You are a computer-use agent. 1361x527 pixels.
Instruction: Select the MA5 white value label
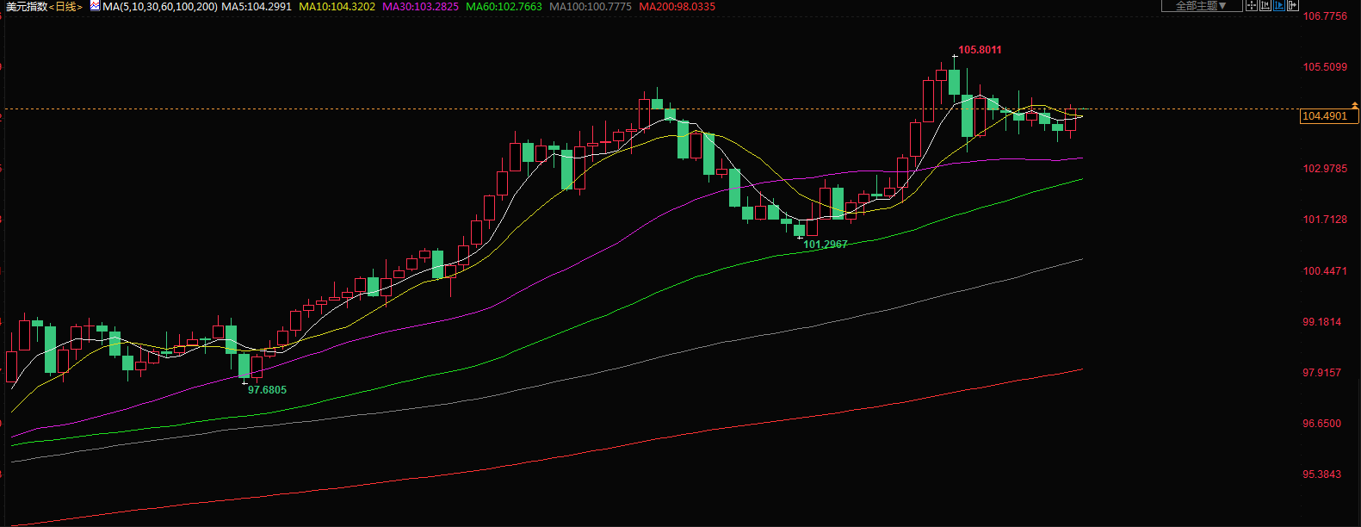(257, 7)
